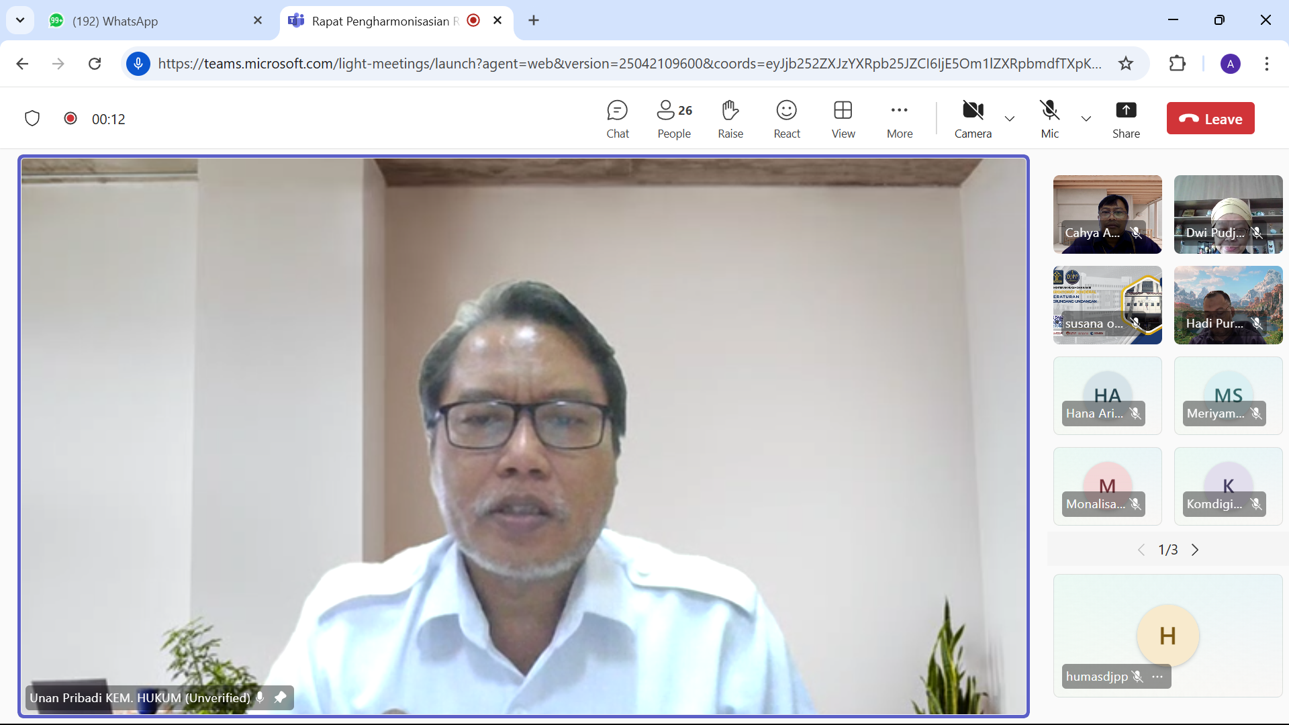Image resolution: width=1289 pixels, height=725 pixels.
Task: Open the React emoji menu
Action: tap(787, 119)
